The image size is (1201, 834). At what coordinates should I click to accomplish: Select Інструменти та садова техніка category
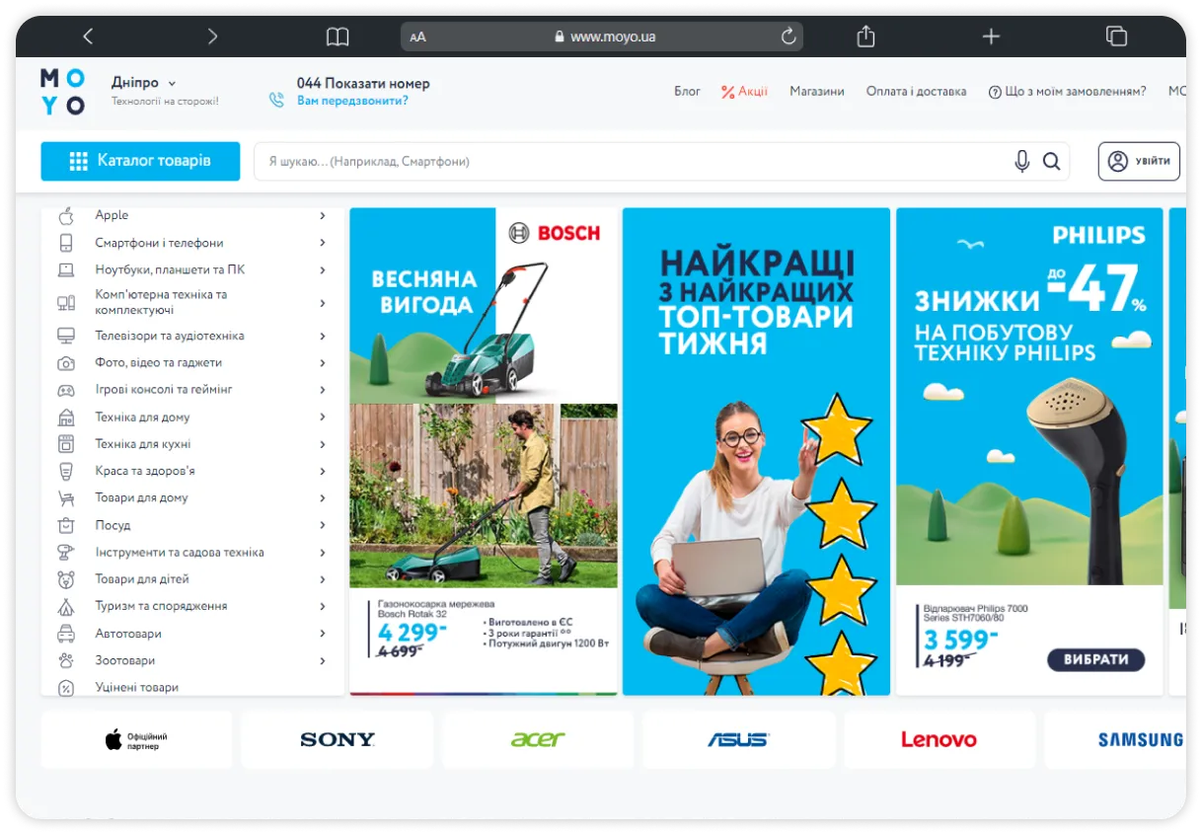click(x=180, y=553)
